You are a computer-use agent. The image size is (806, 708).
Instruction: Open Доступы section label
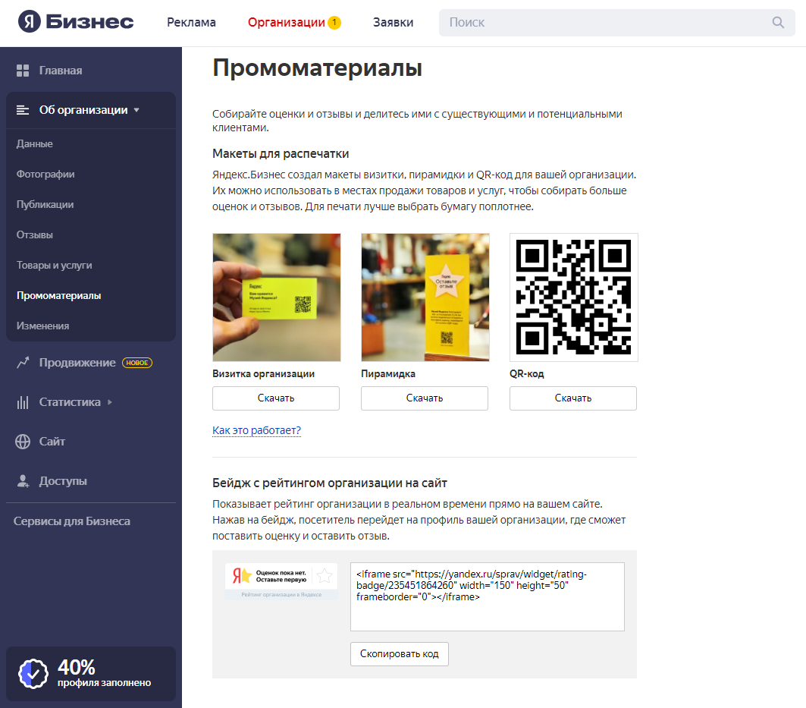coord(63,481)
